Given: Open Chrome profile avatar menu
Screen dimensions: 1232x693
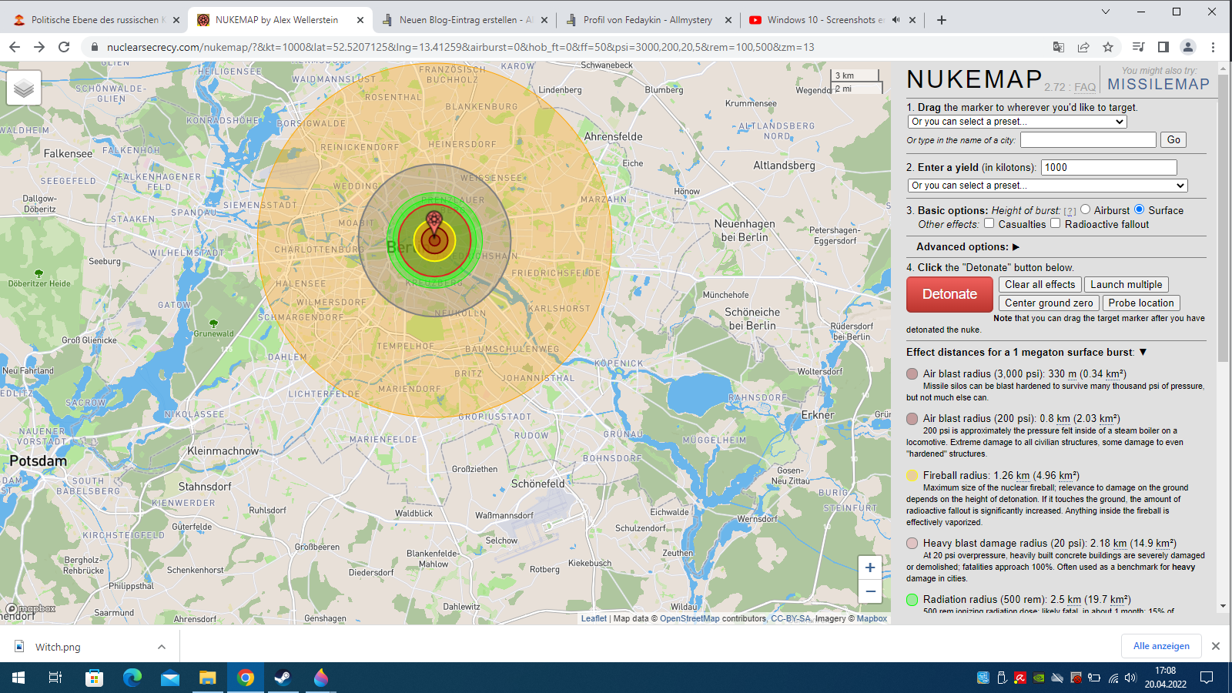Looking at the screenshot, I should point(1188,47).
